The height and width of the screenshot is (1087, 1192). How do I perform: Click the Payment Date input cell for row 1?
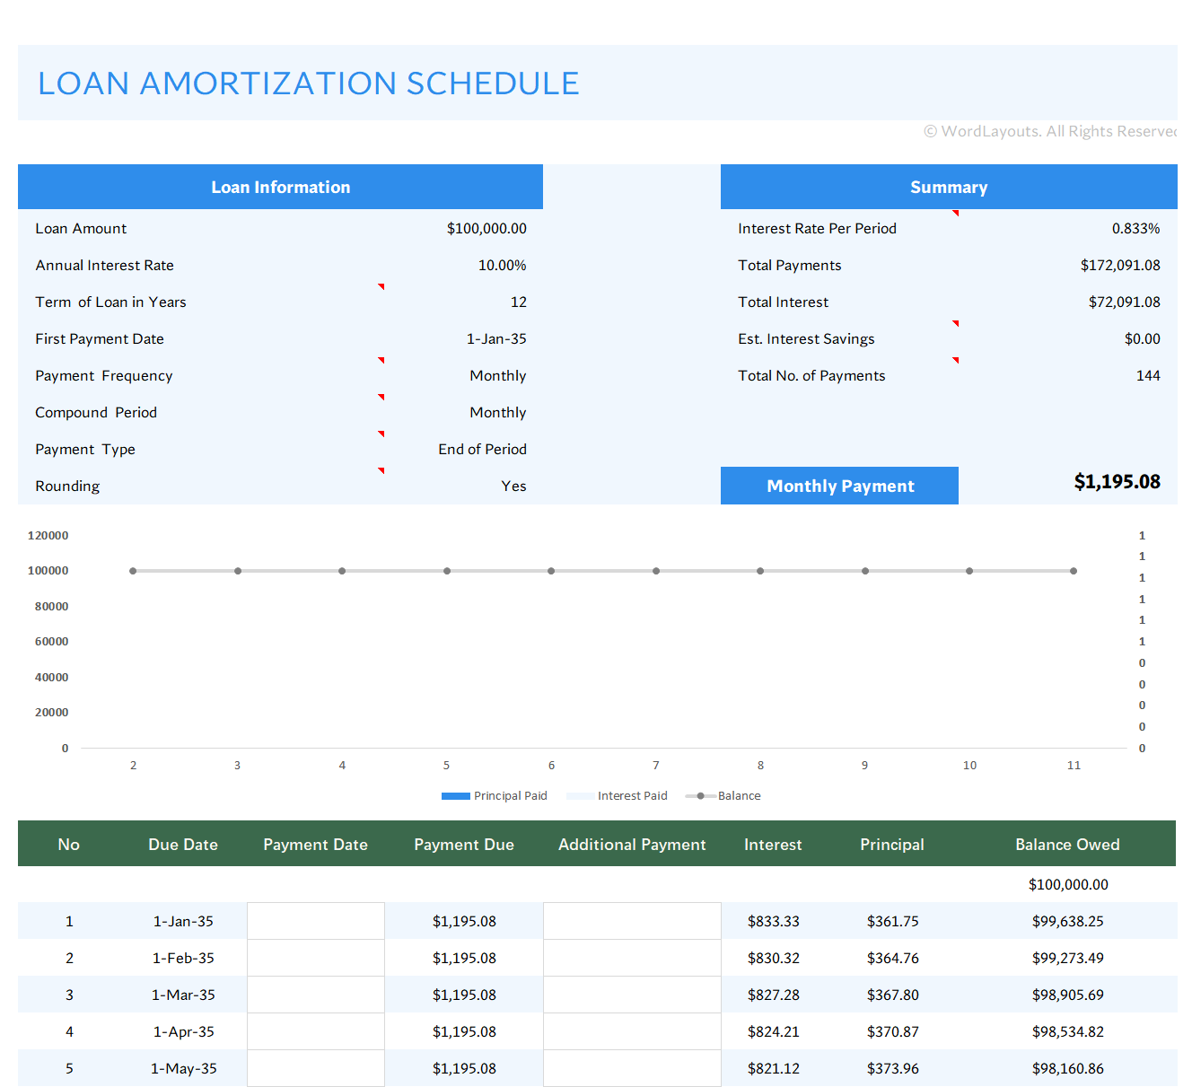(316, 921)
